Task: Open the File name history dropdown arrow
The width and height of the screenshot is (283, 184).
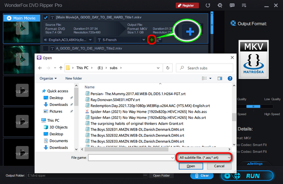Action: [x=173, y=158]
